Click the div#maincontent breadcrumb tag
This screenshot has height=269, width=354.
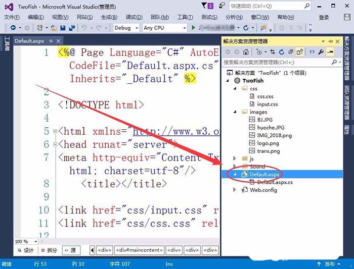point(139,250)
